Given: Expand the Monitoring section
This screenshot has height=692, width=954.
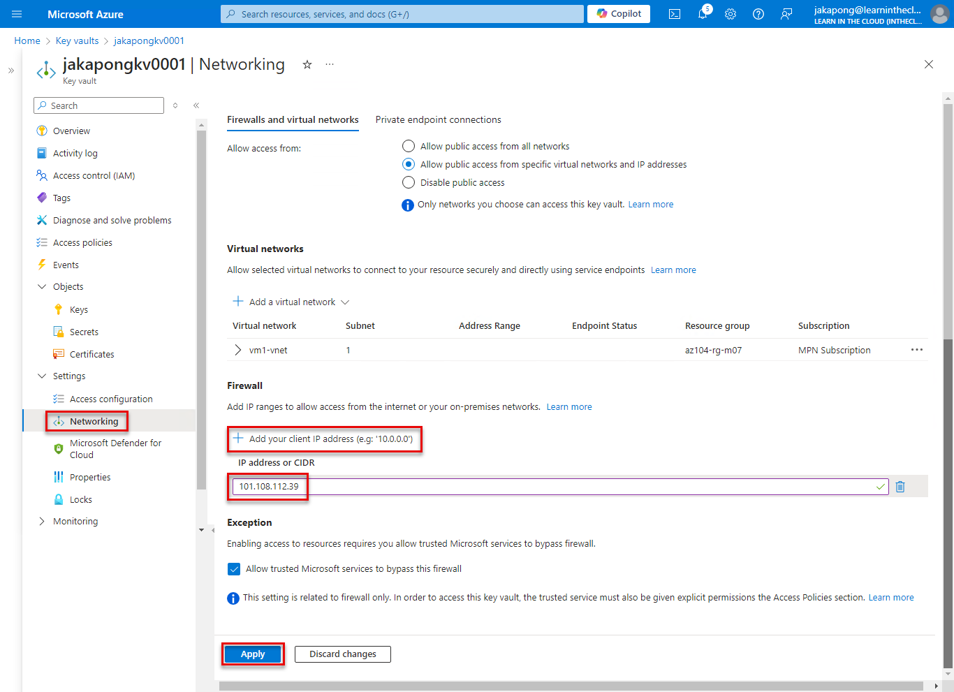Looking at the screenshot, I should pyautogui.click(x=42, y=521).
